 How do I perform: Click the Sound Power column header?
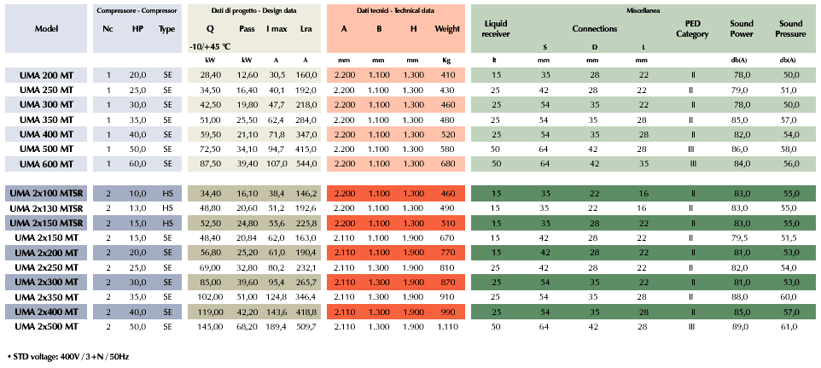[x=742, y=28]
